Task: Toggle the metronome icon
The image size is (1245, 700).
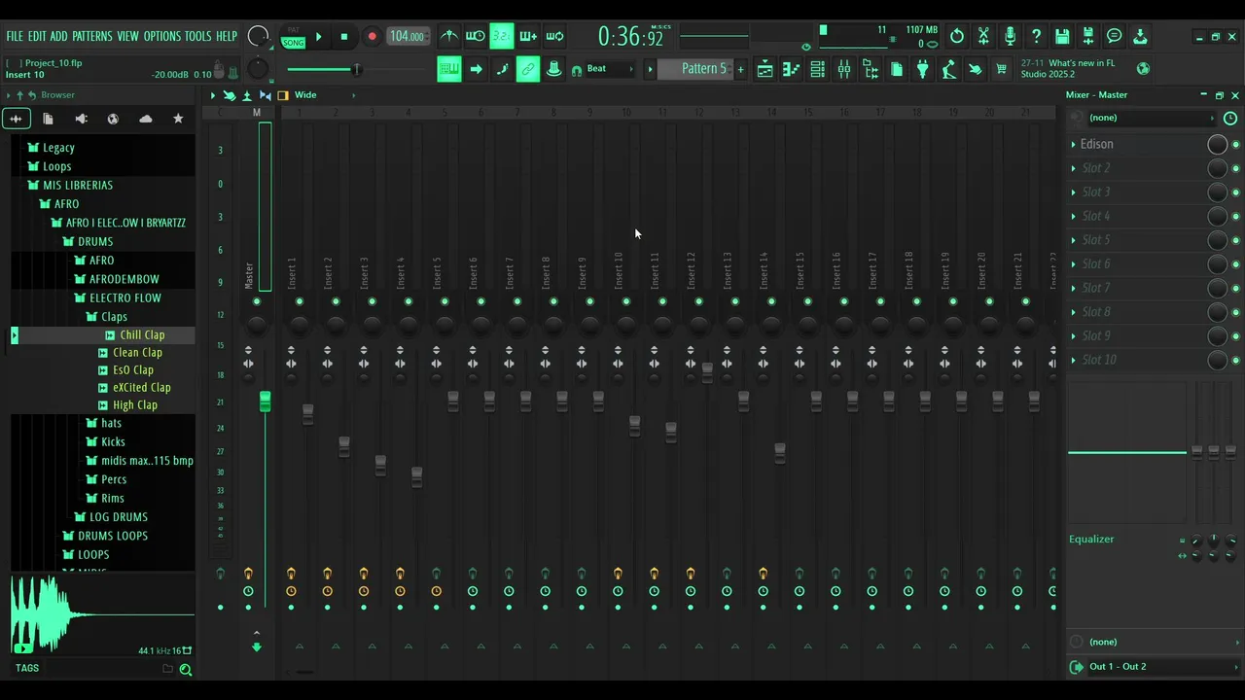Action: tap(449, 37)
